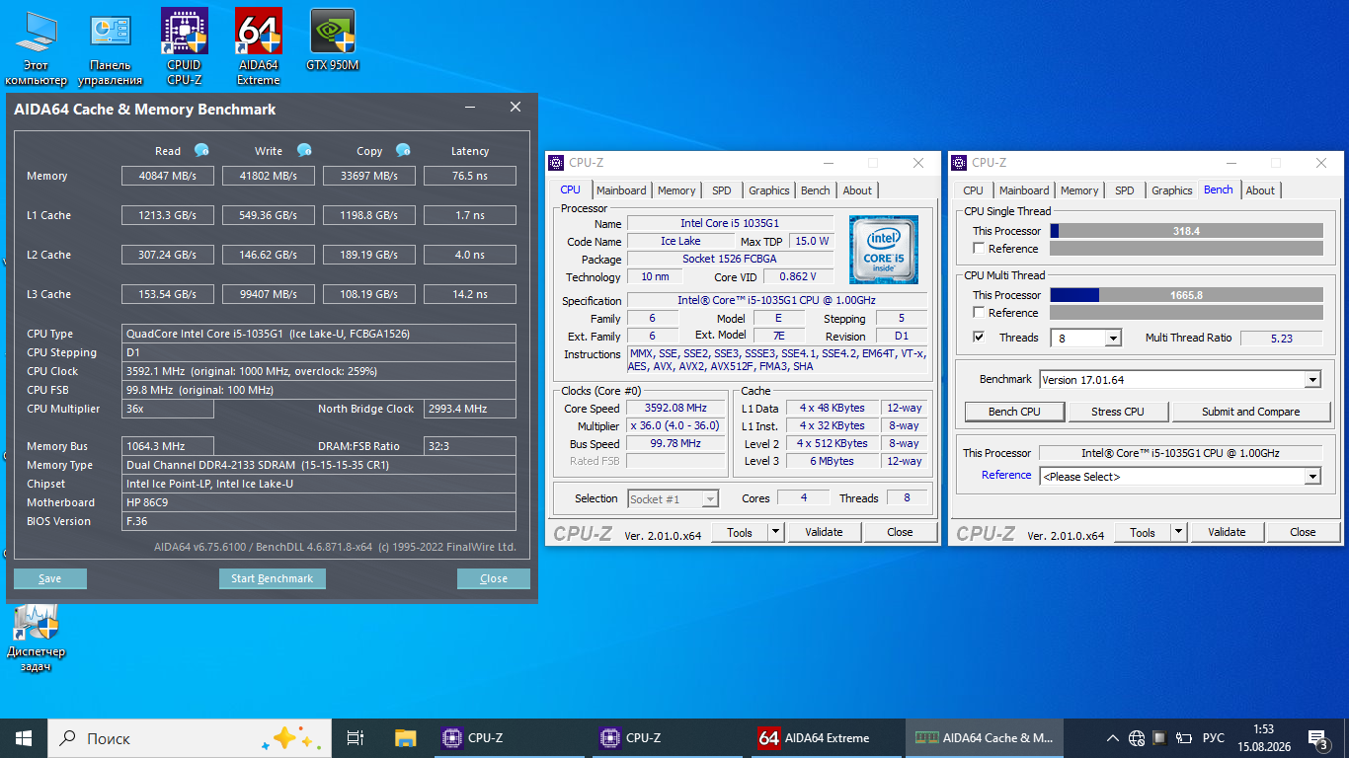This screenshot has width=1349, height=758.
Task: Enable Reference checkbox under CPU Multi Thread
Action: click(x=979, y=313)
